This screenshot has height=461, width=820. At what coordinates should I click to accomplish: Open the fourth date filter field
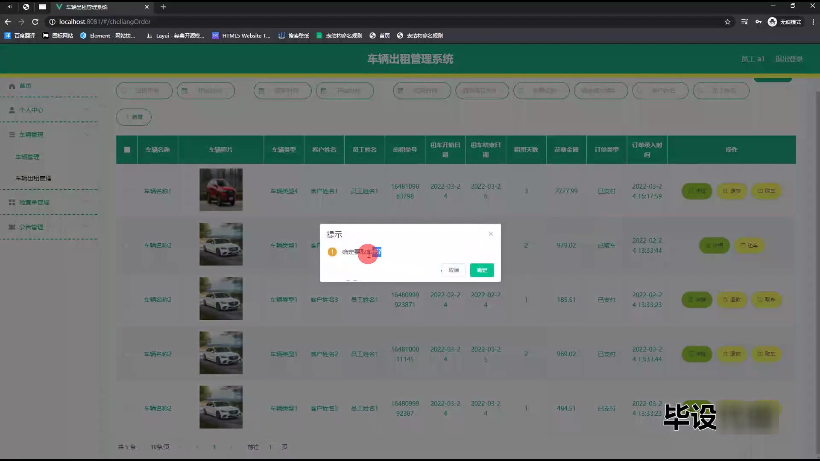coord(422,91)
